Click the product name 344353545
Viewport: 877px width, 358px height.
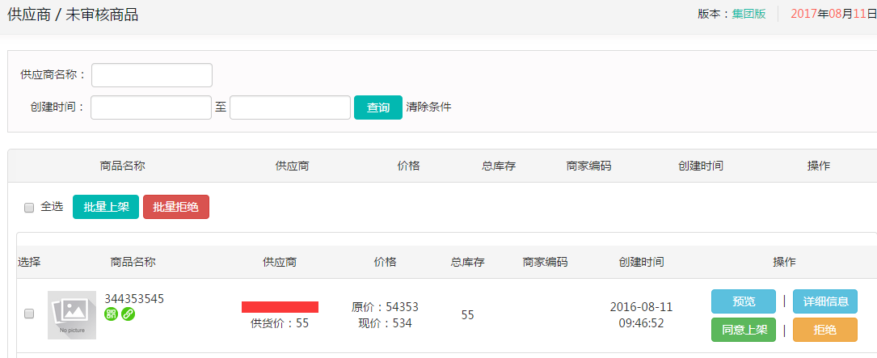point(134,299)
